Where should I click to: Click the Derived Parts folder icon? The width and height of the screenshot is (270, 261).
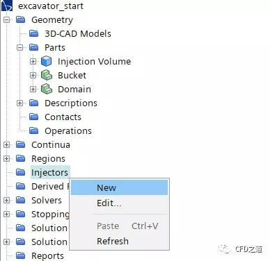(21, 187)
